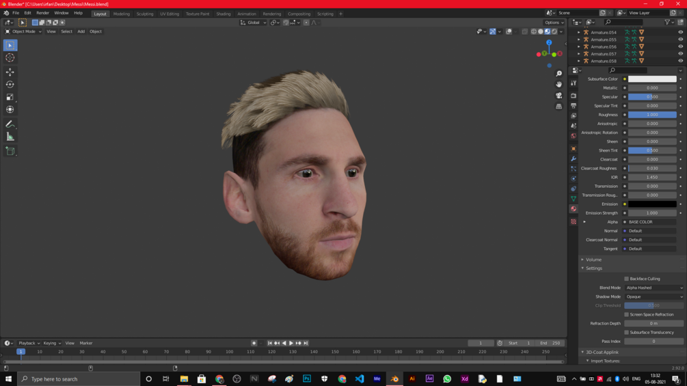
Task: Enable Subsurface Translucency checkbox
Action: [x=627, y=333]
